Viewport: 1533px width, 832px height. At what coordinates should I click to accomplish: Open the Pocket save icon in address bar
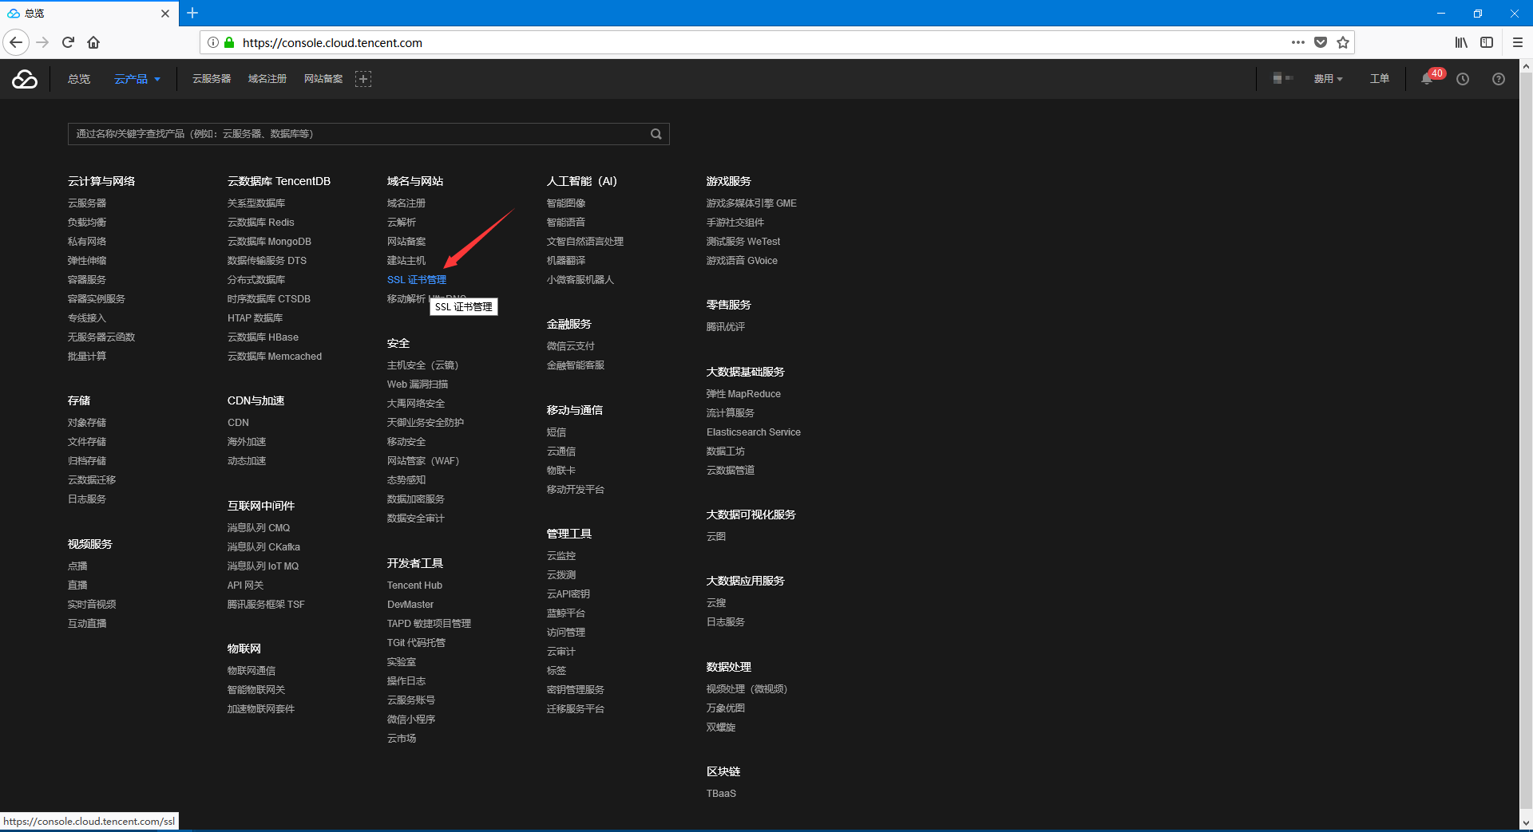point(1321,42)
